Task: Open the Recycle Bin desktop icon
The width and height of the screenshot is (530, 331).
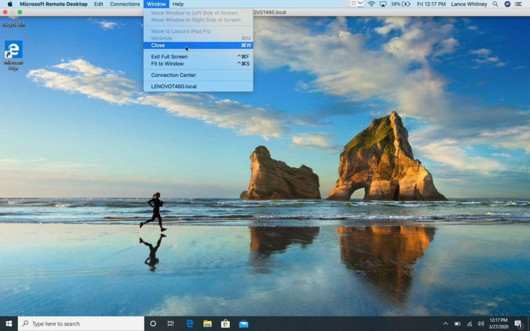Action: pos(13,21)
